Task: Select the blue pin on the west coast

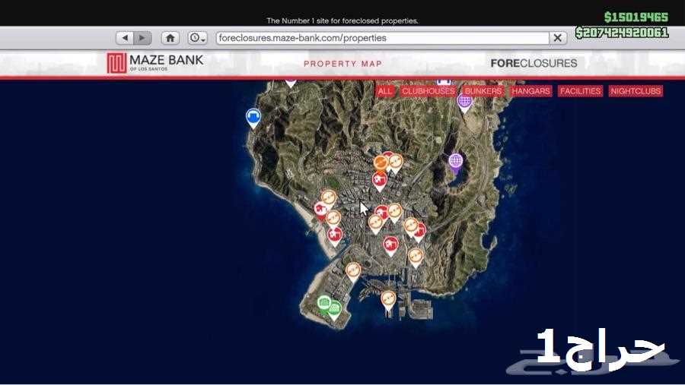Action: point(253,118)
